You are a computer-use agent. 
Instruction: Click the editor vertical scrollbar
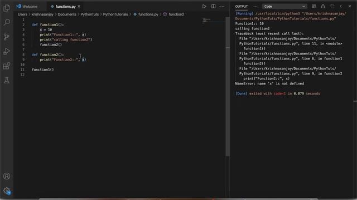tap(228, 86)
